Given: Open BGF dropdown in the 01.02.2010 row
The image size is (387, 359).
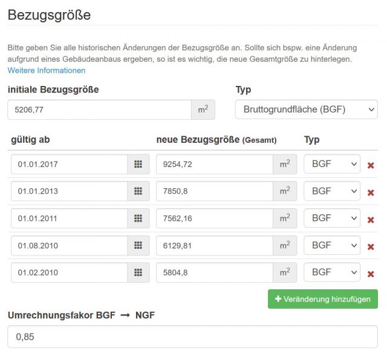Looking at the screenshot, I should pos(332,272).
